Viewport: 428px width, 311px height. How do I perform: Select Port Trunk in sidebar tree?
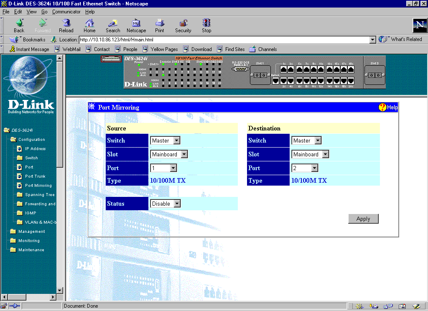35,176
